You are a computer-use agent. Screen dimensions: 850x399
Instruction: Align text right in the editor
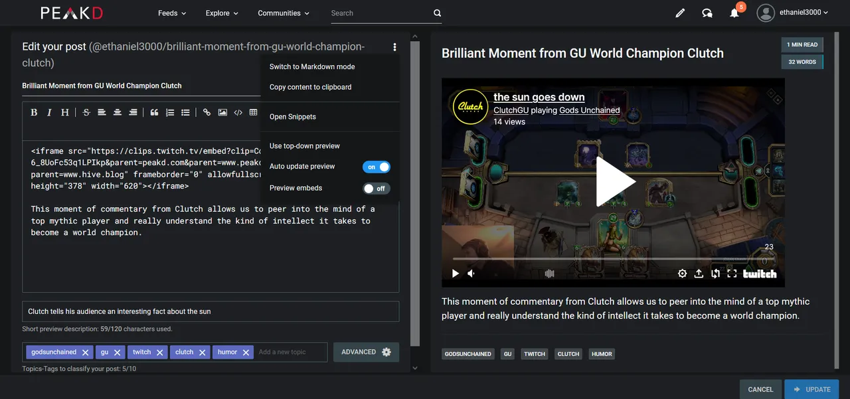[133, 112]
